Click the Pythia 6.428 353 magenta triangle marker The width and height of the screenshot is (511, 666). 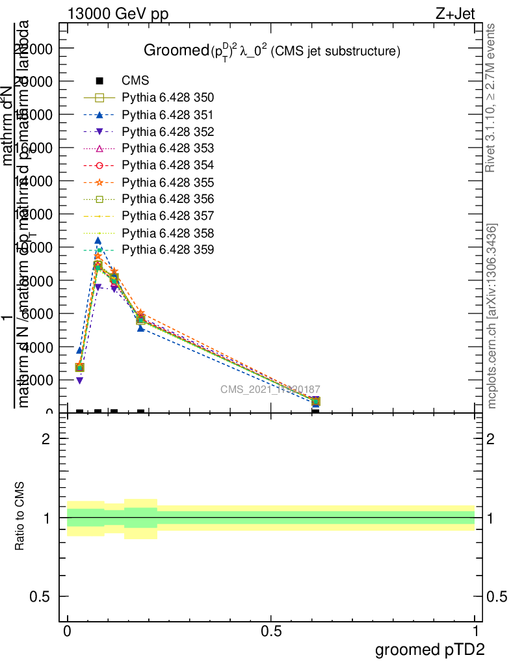pyautogui.click(x=99, y=148)
